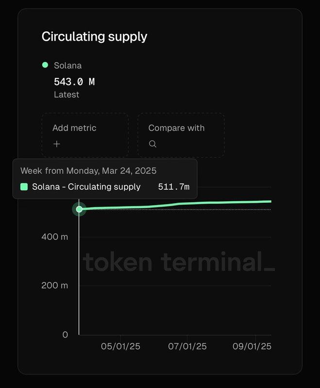Click the 200 m y-axis label
Image resolution: width=320 pixels, height=388 pixels.
[x=55, y=286]
